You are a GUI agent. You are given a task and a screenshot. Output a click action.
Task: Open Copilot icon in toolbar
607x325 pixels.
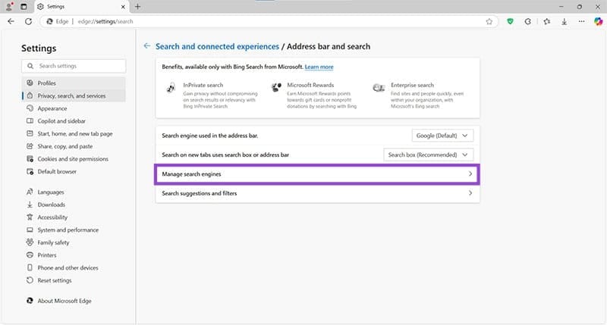[x=598, y=22]
